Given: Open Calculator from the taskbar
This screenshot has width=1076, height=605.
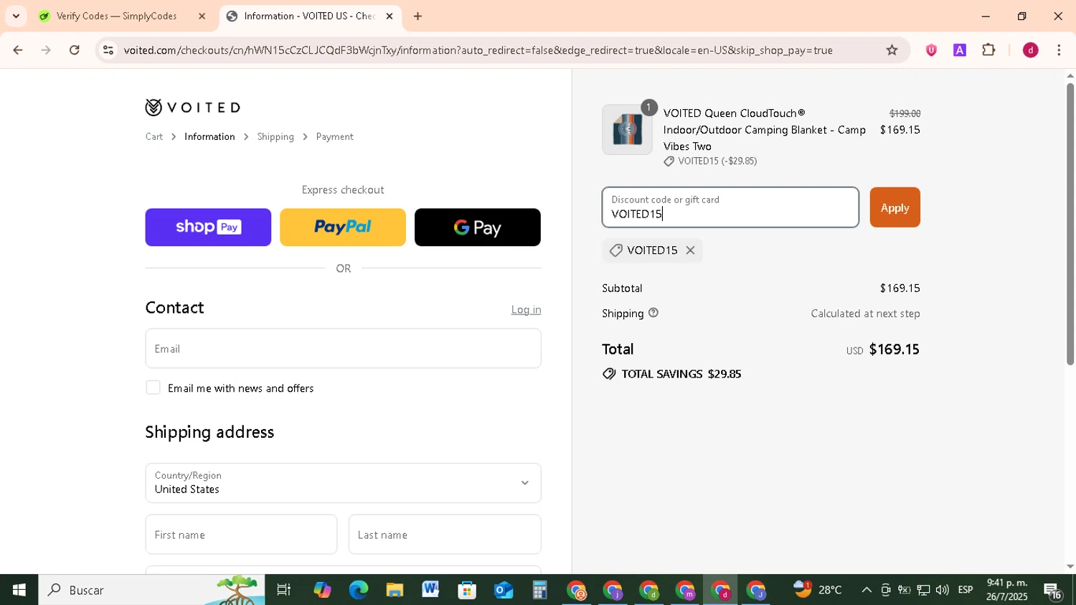Looking at the screenshot, I should tap(539, 590).
